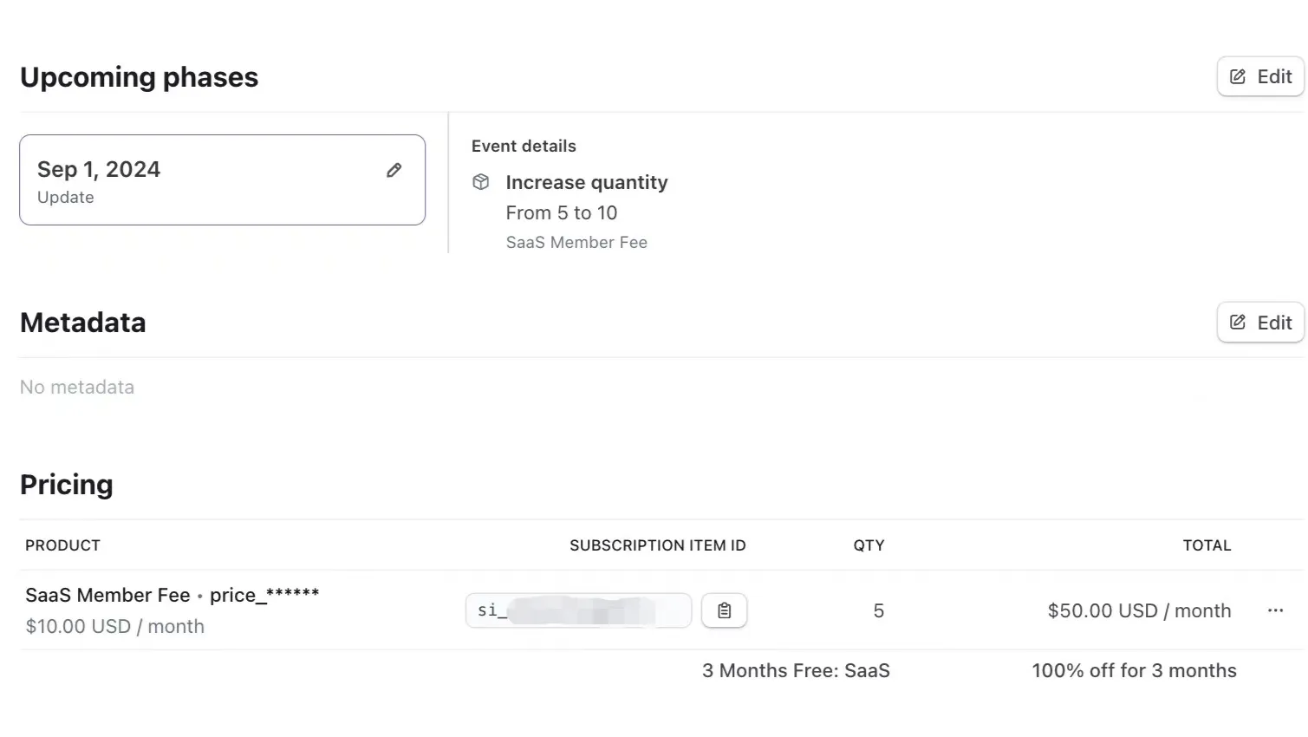Open the SaaS Member Fee product in Pricing
The image size is (1308, 737).
(107, 595)
